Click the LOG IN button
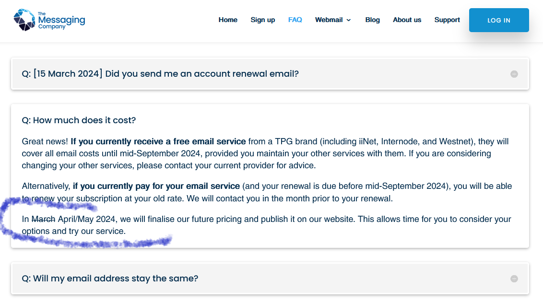This screenshot has width=543, height=302. click(499, 20)
